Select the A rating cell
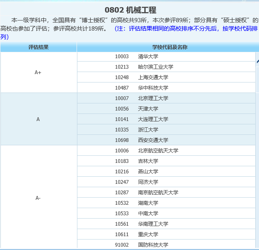This screenshot has height=250, width=259. pyautogui.click(x=38, y=119)
